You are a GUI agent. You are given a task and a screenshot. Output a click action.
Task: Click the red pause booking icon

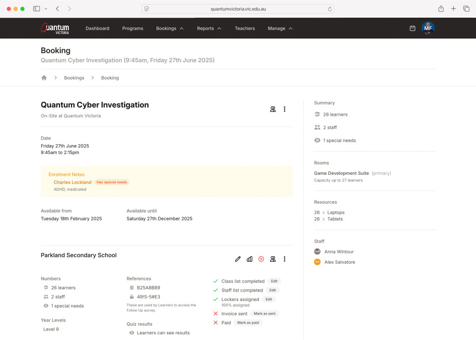coord(261,259)
